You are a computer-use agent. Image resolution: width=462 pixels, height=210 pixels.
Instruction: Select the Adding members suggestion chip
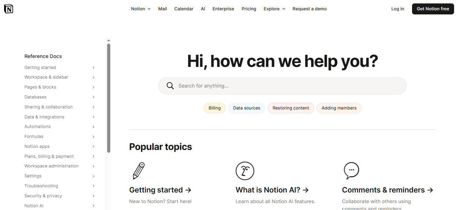(339, 108)
